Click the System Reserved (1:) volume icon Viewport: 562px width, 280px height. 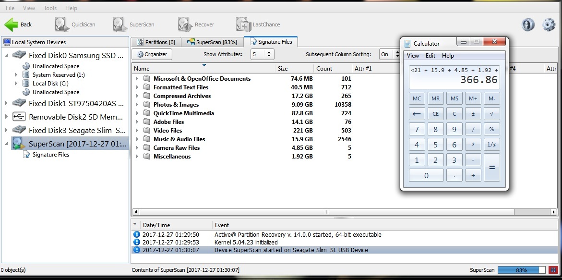[26, 74]
